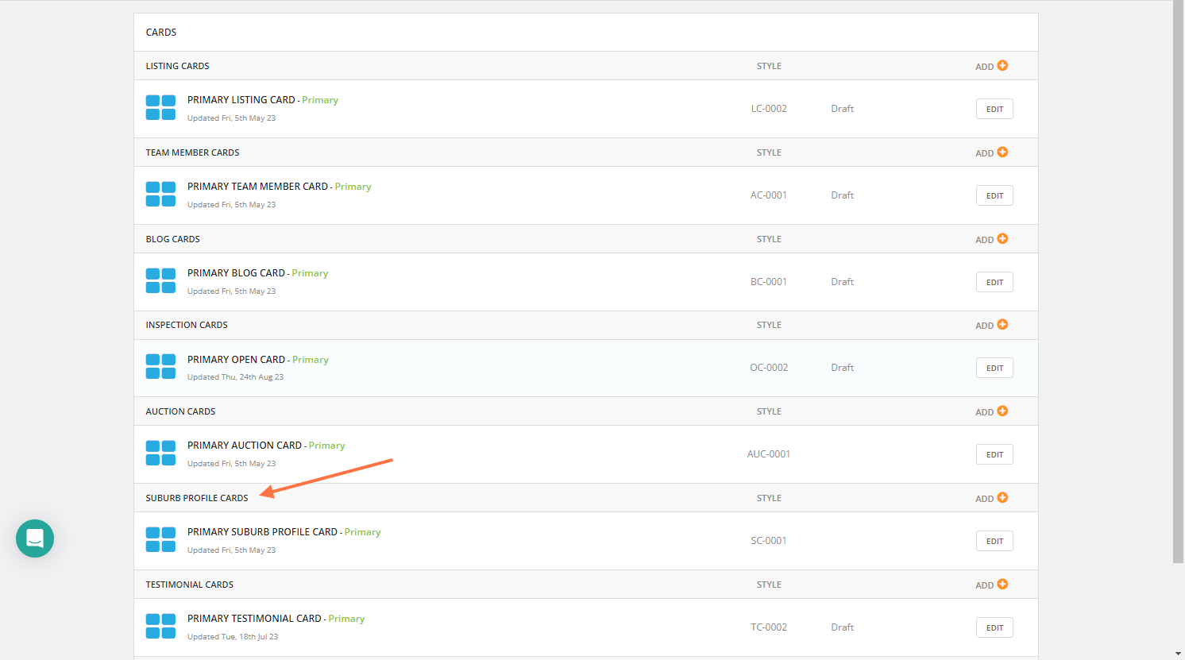Click the OC-0002 style code
This screenshot has height=660, width=1185.
click(769, 368)
